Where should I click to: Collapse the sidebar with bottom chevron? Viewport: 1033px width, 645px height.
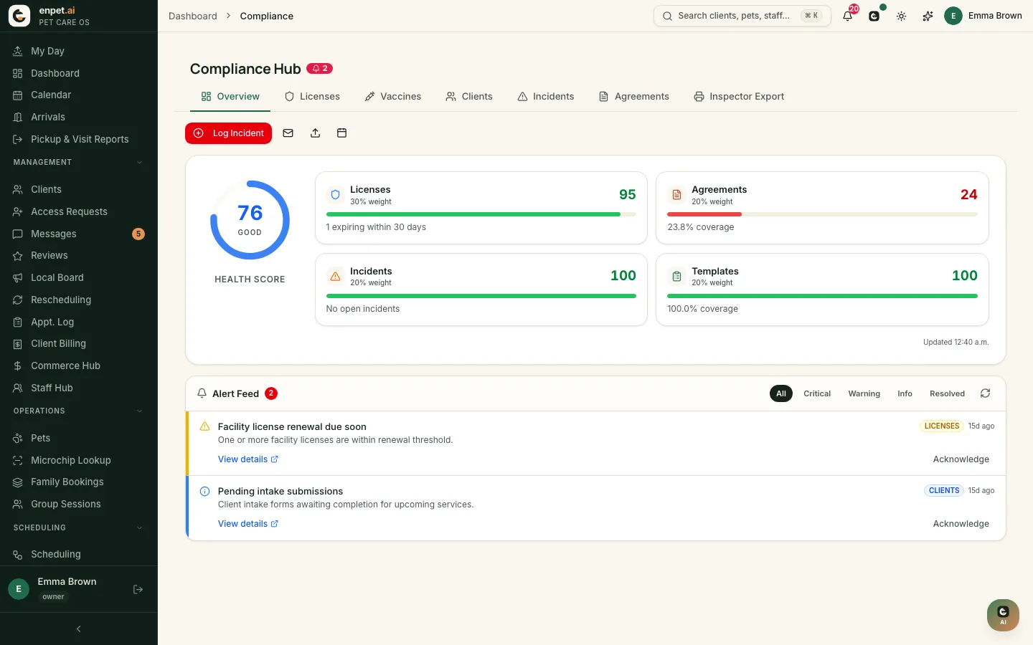click(x=79, y=629)
